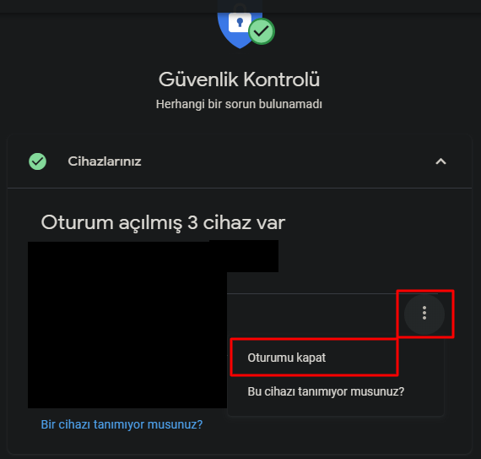Open the three-dot device options menu

tap(424, 314)
